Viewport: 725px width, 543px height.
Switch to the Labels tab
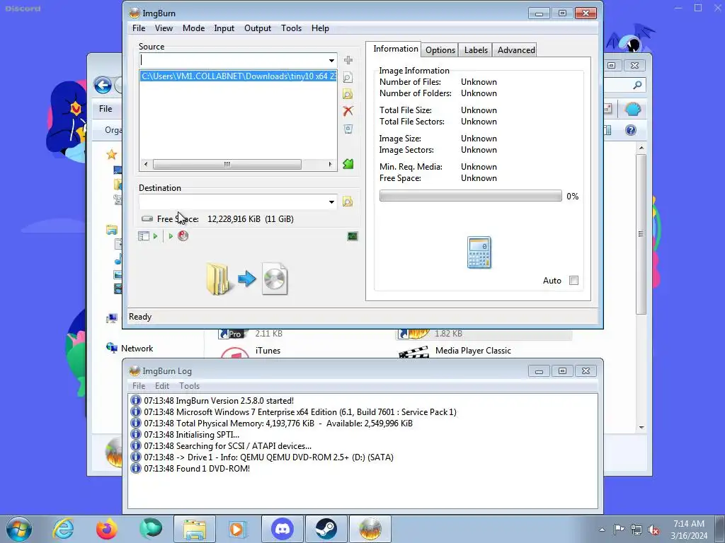click(476, 50)
